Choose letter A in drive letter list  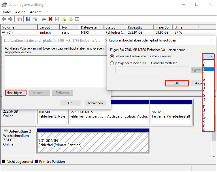tap(208, 62)
